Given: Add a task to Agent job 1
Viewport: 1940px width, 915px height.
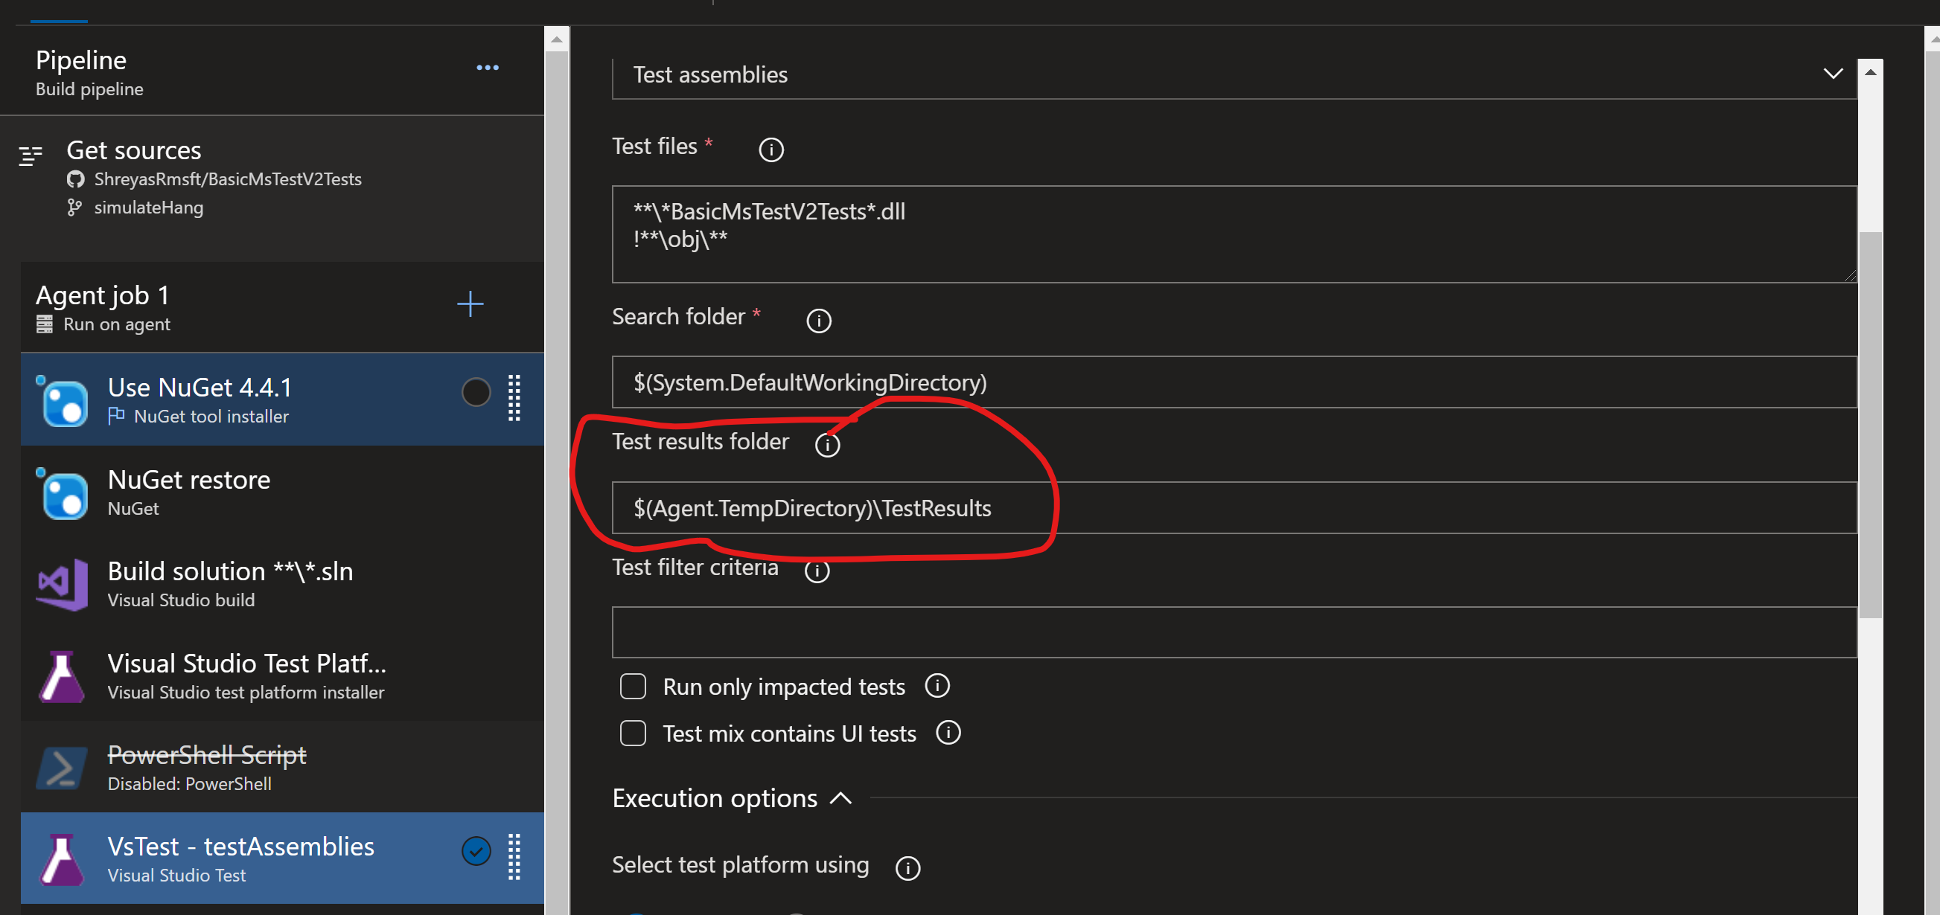Looking at the screenshot, I should point(470,304).
